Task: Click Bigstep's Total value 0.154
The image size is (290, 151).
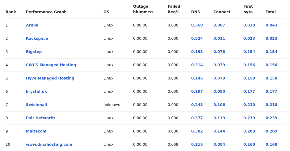Action: [x=271, y=52]
